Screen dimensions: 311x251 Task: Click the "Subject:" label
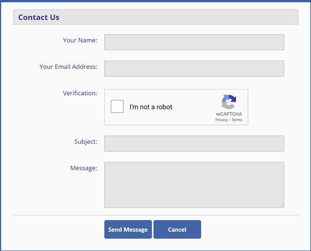[86, 141]
